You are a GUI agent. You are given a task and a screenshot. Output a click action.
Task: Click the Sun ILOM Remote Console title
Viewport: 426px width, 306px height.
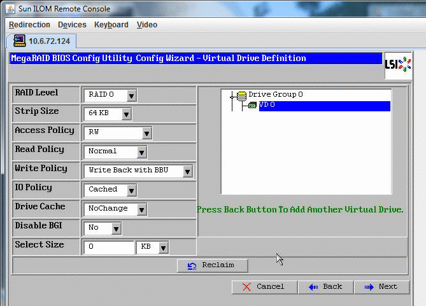pos(64,9)
